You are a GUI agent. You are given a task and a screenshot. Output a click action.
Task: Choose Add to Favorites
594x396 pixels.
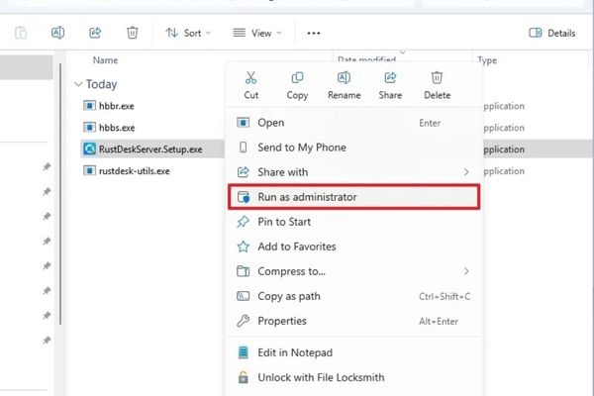pos(353,247)
